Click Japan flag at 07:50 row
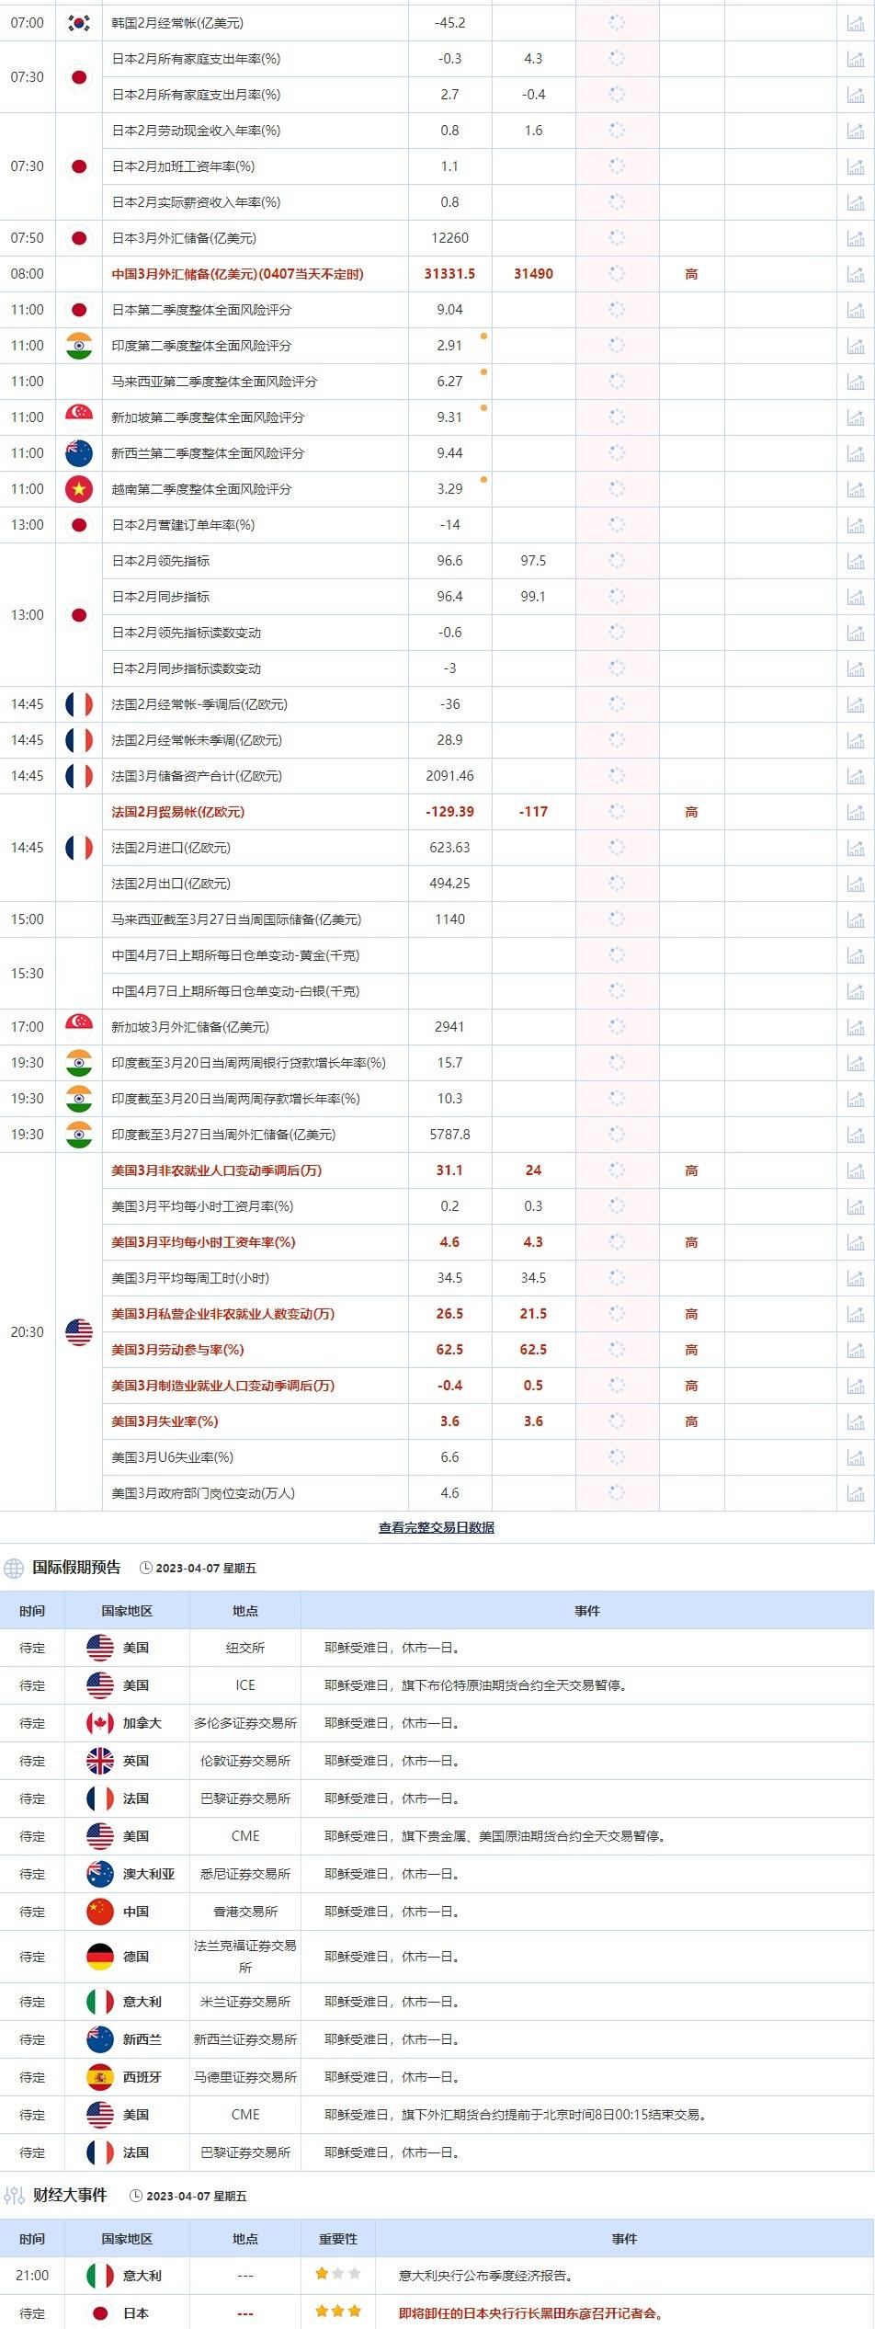 click(79, 238)
